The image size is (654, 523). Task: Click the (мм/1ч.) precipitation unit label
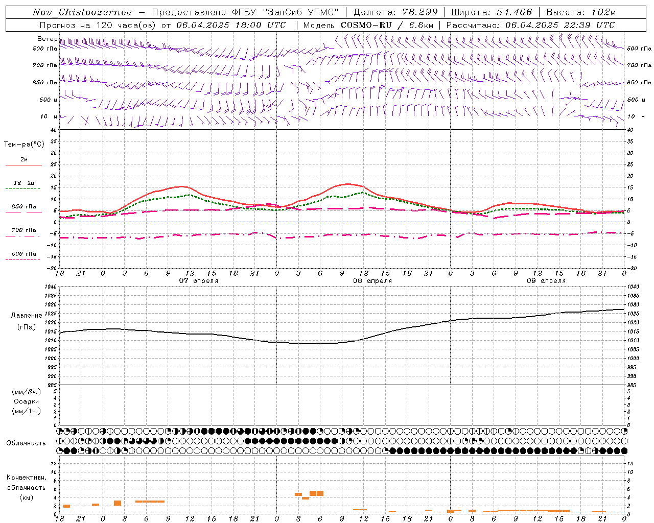coord(27,411)
